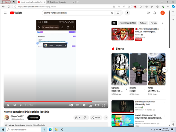Select the Related chip
176x132 pixels.
[143, 23]
